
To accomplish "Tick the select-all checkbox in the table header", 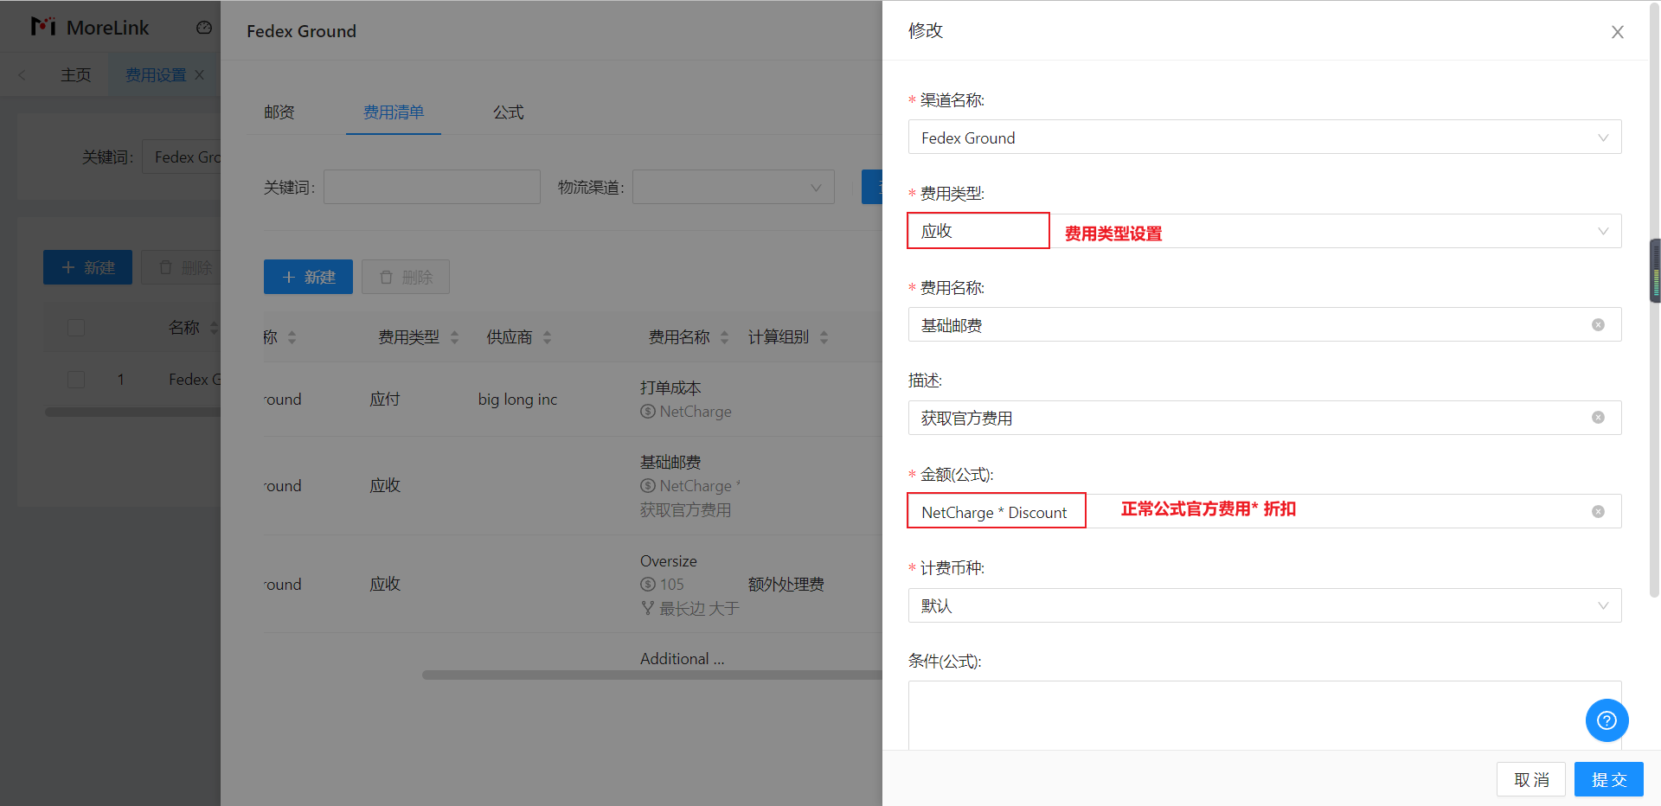I will 76,328.
